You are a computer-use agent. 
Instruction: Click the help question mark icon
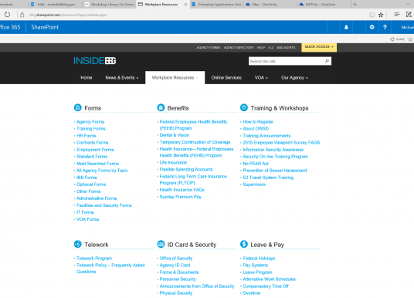(x=385, y=27)
